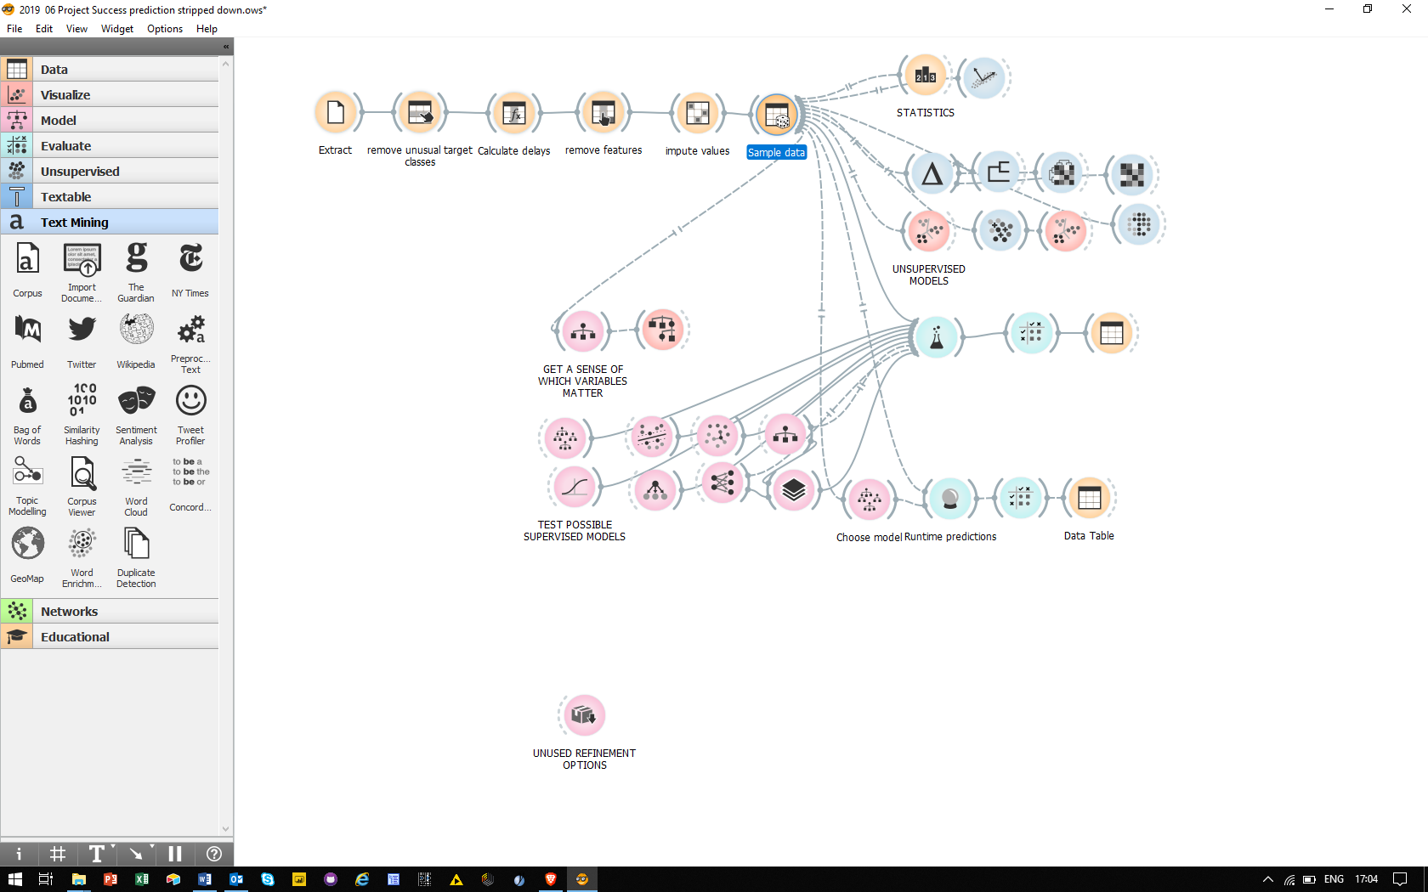The image size is (1428, 892).
Task: Open the View menu
Action: pos(76,29)
